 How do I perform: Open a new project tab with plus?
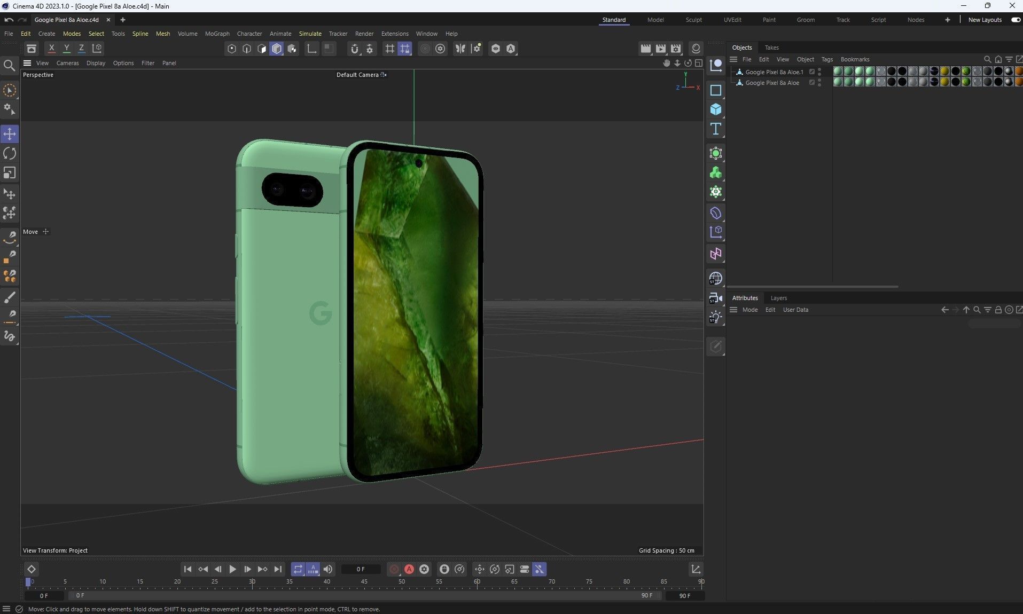click(122, 20)
